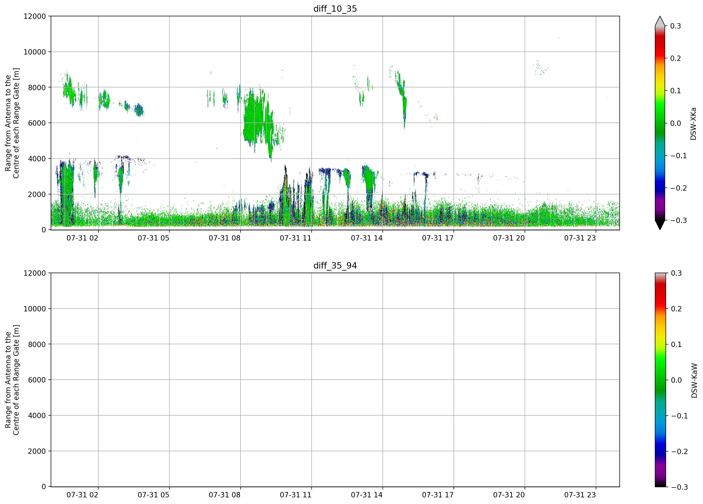703x504 pixels.
Task: Click the −0.3 tick on the DSW-KaW colorbar
Action: pyautogui.click(x=679, y=487)
